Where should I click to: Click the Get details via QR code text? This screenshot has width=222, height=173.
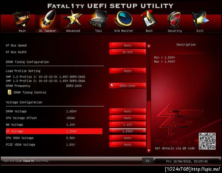click(175, 148)
